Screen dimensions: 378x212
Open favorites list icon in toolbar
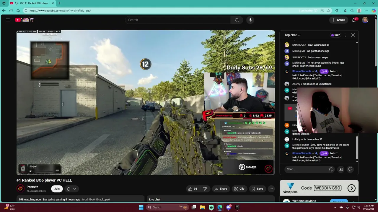[x=352, y=11]
